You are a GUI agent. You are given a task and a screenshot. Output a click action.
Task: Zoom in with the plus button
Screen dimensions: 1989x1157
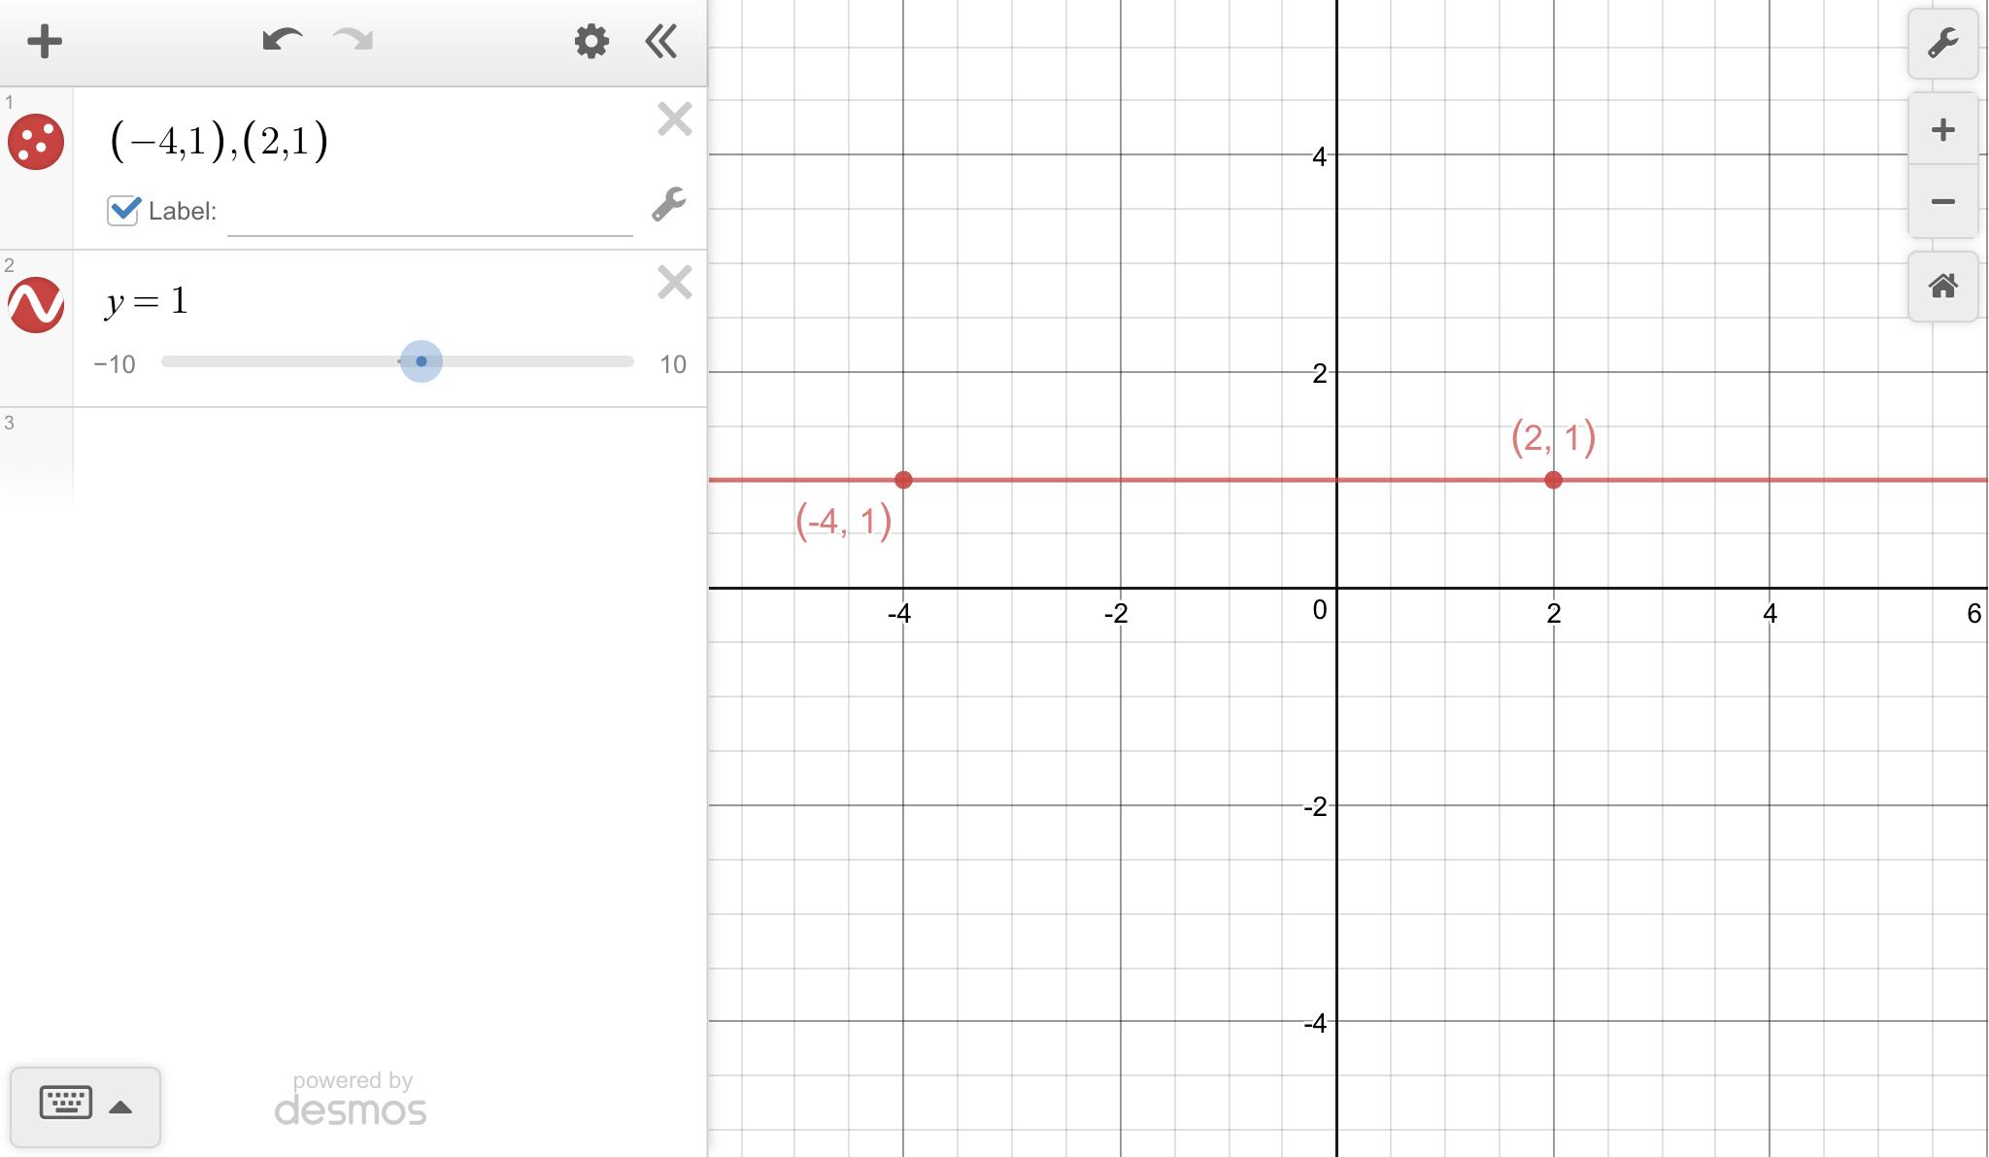(1942, 130)
